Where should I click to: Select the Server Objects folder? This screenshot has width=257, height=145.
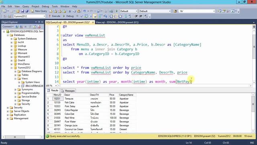pos(21,111)
